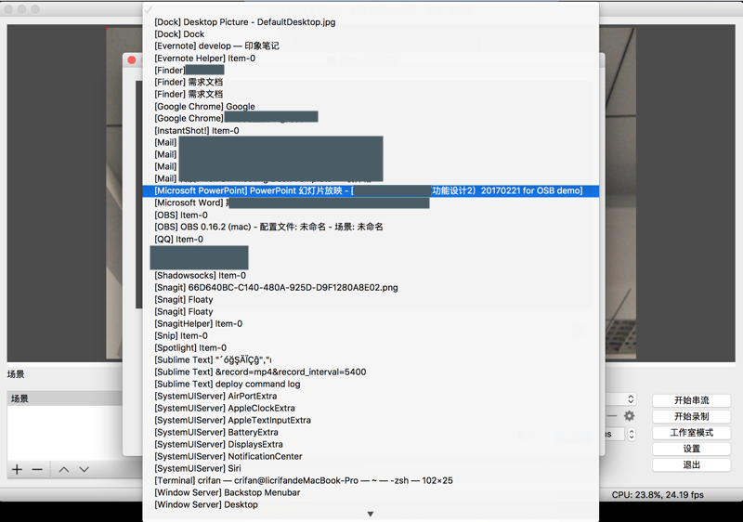
Task: Choose [QQ] Item-0
Action: coord(371,240)
